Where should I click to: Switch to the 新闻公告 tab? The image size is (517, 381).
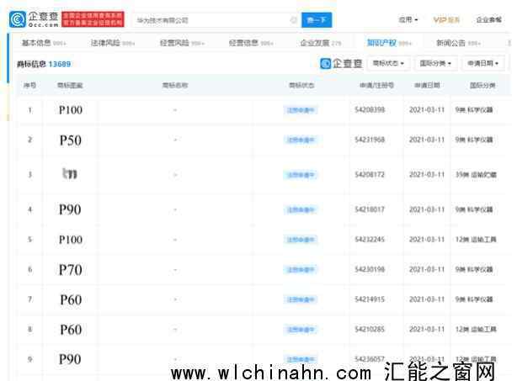pos(458,43)
